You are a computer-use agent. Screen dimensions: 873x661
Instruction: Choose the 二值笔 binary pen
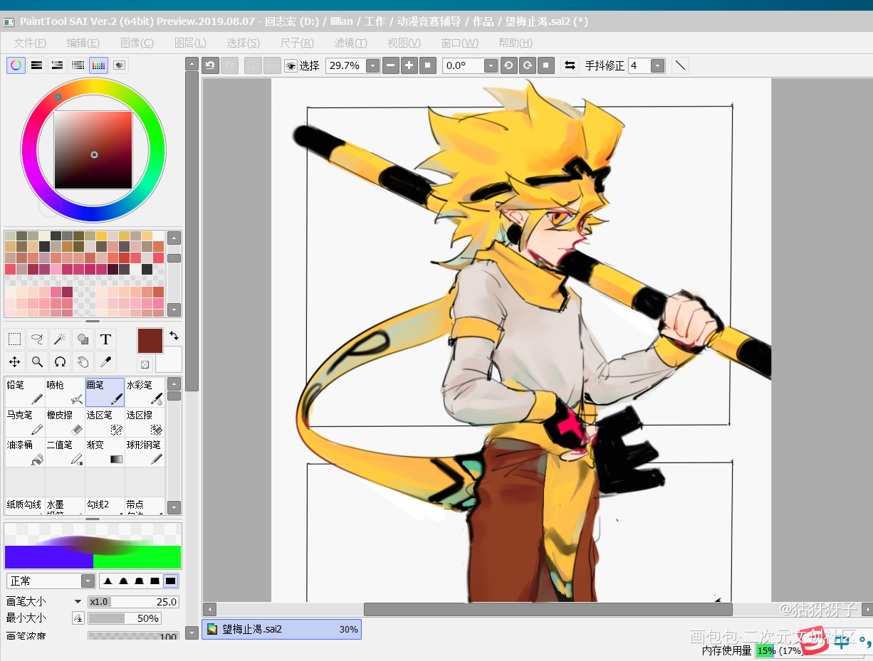[x=64, y=452]
